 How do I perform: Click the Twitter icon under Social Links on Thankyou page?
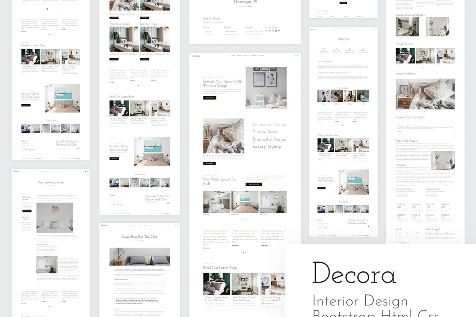pos(270,31)
